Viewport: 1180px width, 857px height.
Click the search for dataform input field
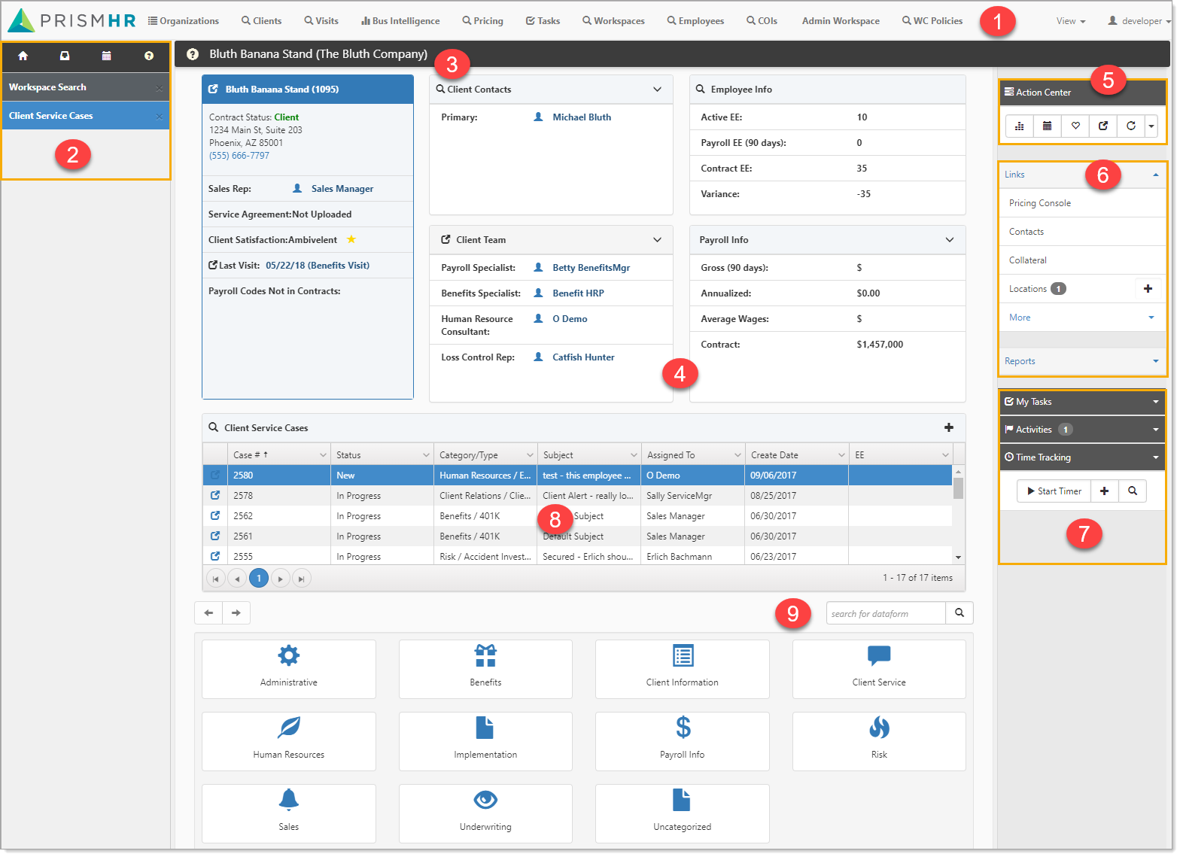point(886,612)
